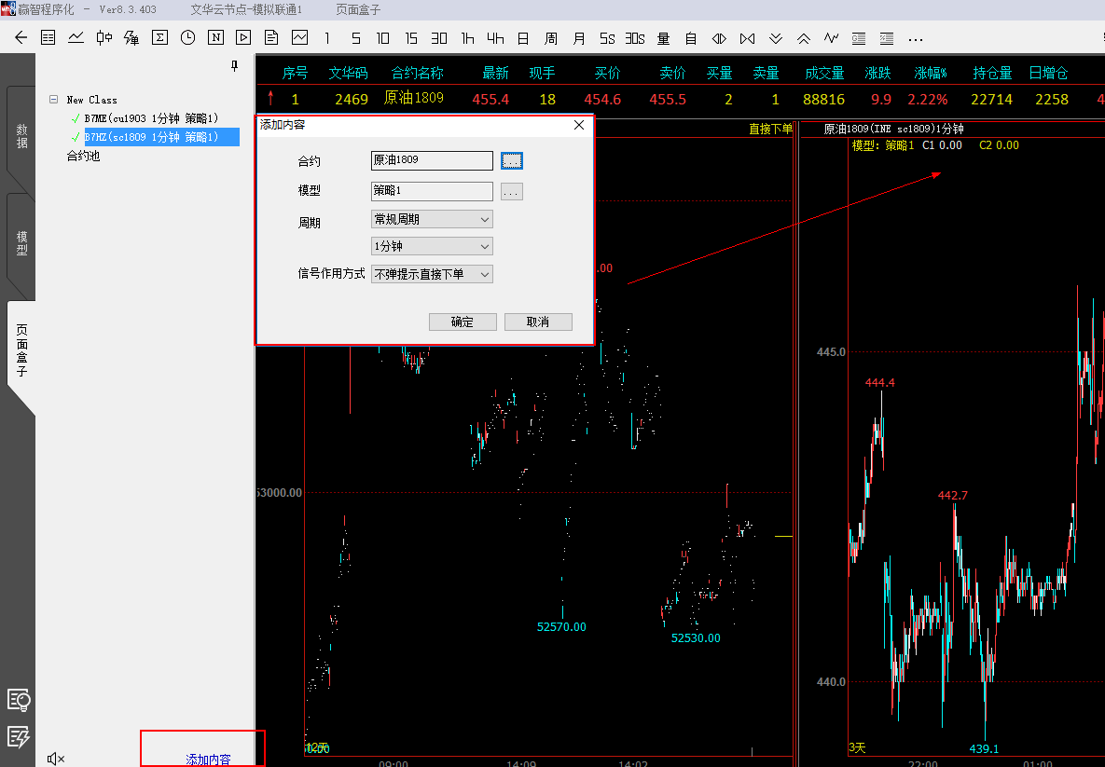Toggle the green check on B7ME strategy

pos(76,118)
